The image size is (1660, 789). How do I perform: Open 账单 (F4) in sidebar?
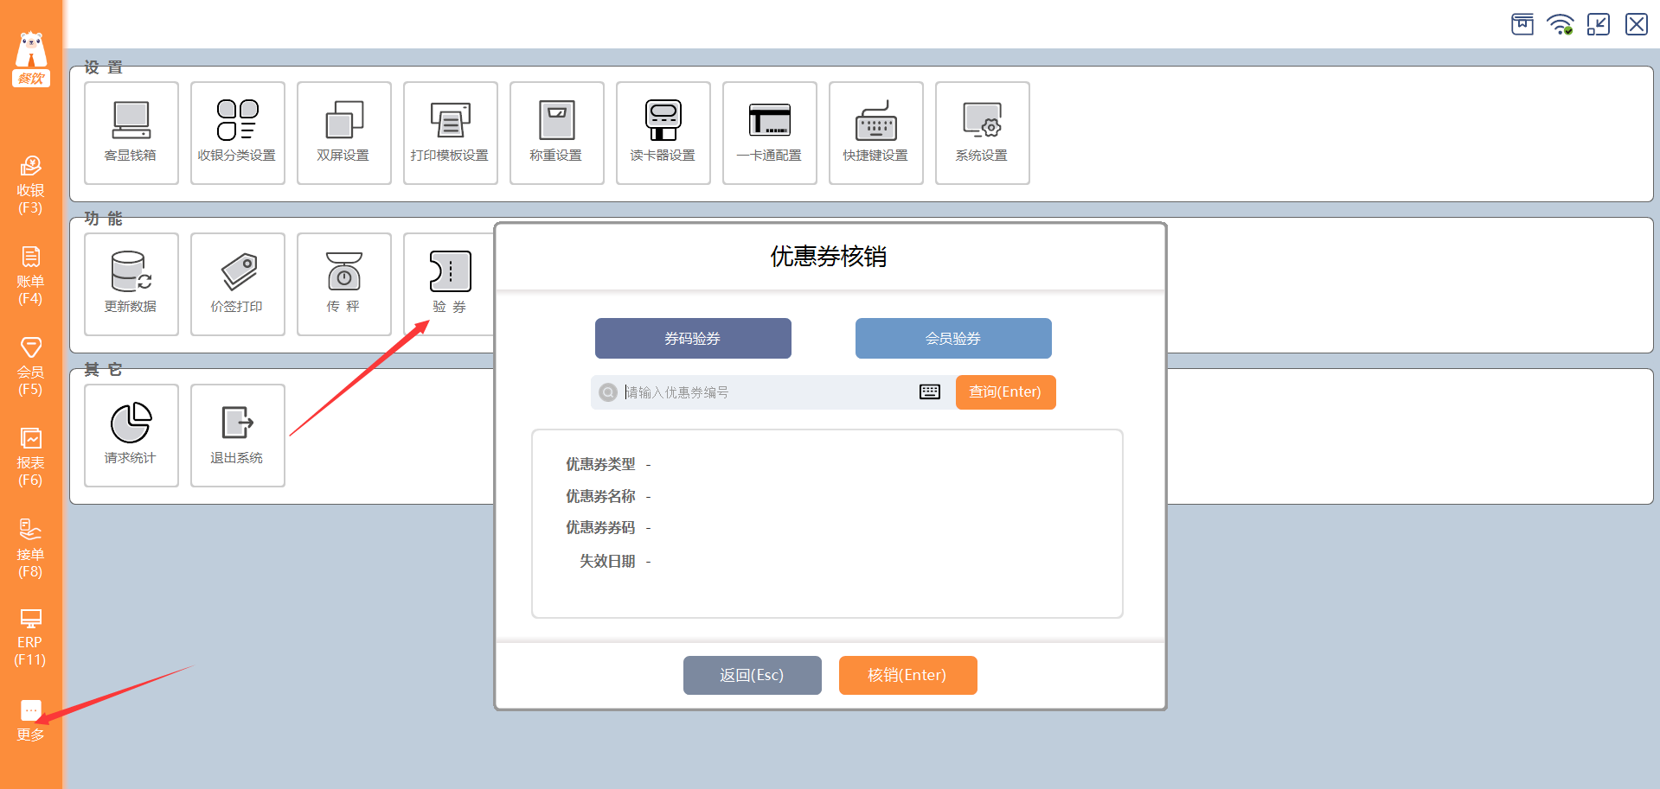click(30, 276)
